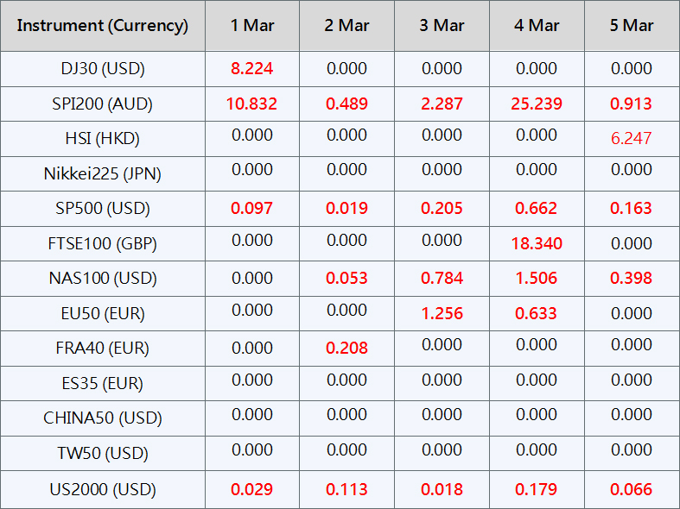This screenshot has height=509, width=680.
Task: Select the US2000 (USD) instrument cell
Action: click(x=103, y=489)
